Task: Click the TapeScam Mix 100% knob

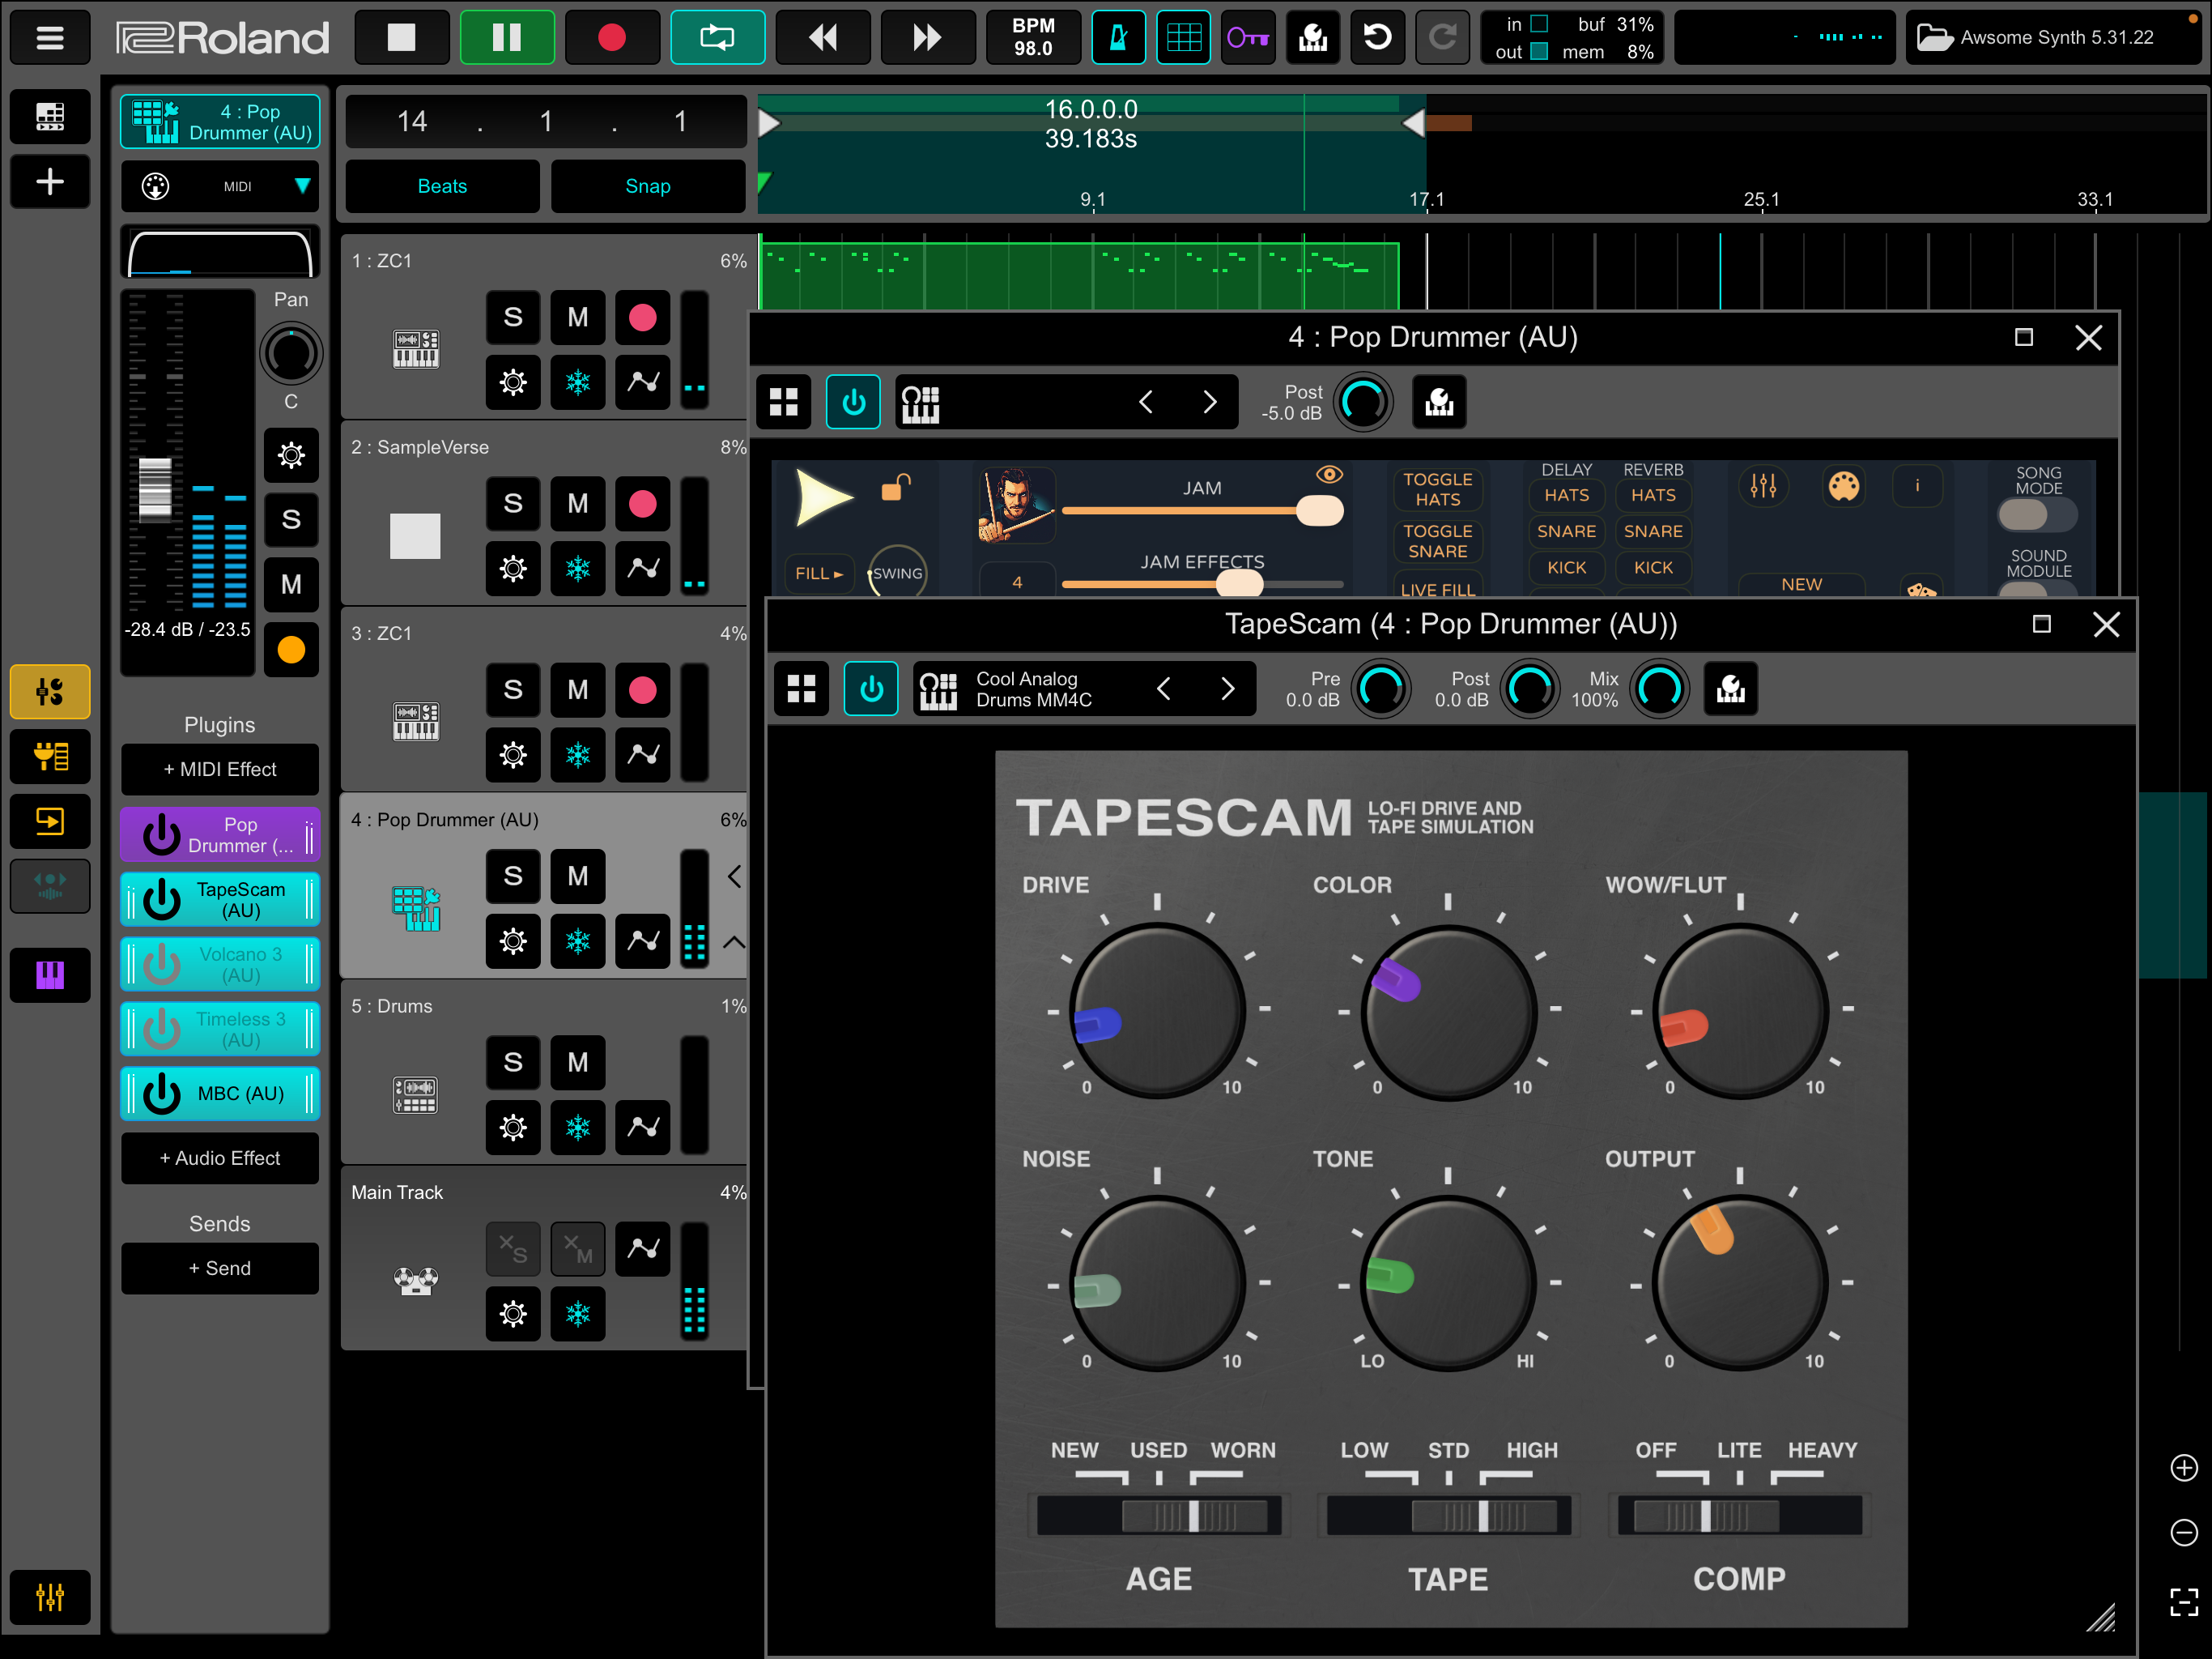Action: (x=1660, y=689)
